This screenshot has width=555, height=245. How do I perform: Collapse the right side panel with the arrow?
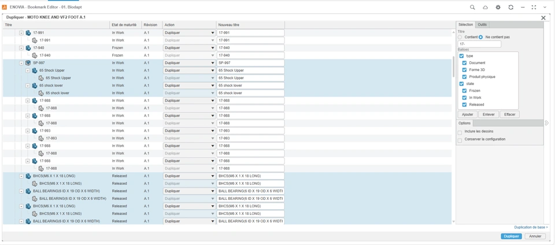546,123
